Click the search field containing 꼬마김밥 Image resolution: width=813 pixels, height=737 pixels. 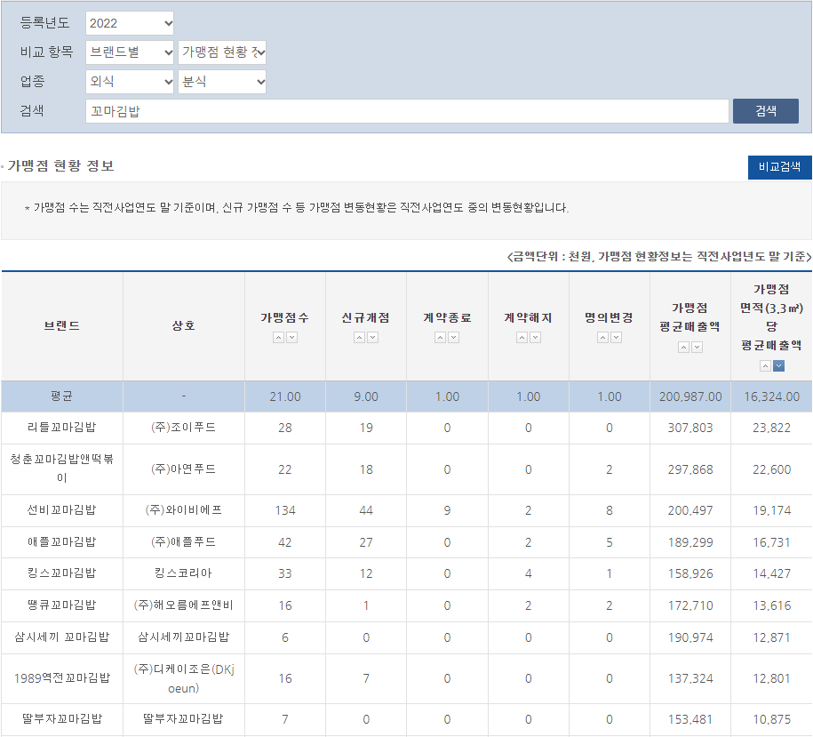(407, 111)
